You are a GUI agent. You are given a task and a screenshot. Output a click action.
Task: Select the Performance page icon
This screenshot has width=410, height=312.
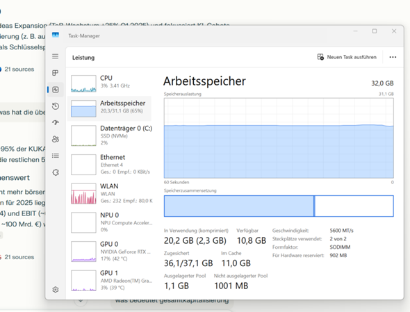tap(55, 90)
